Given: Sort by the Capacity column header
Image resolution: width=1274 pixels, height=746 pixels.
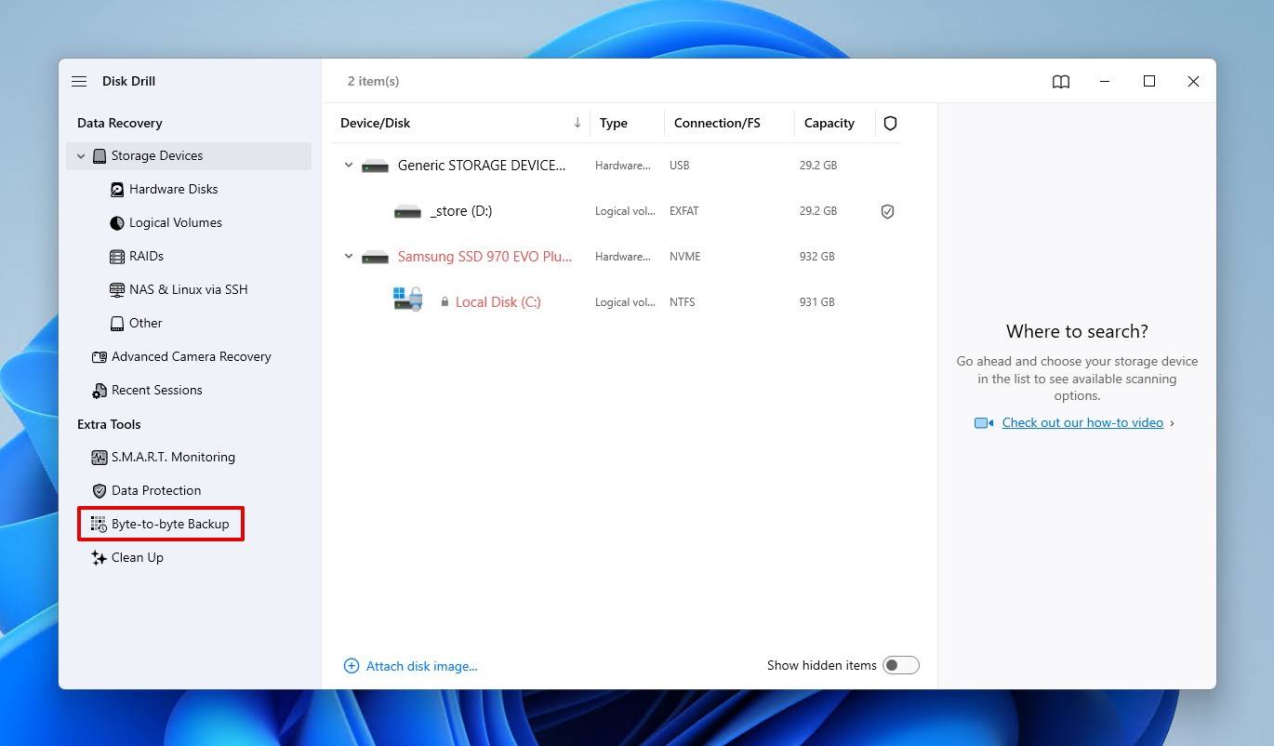Looking at the screenshot, I should point(829,123).
